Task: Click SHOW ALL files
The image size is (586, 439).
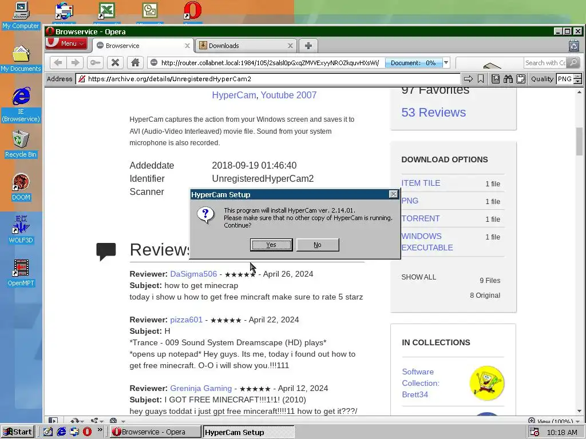Action: click(418, 277)
